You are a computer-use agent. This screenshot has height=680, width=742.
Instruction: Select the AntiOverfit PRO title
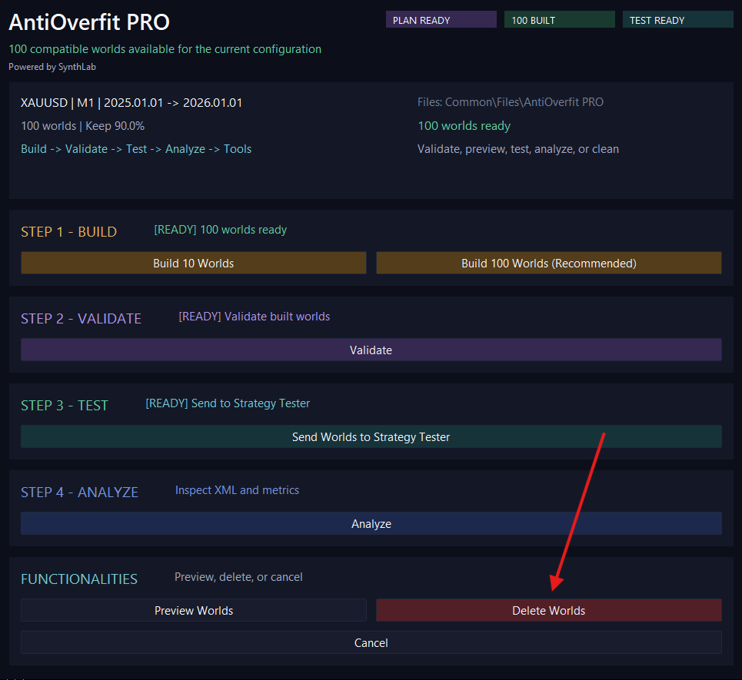89,22
